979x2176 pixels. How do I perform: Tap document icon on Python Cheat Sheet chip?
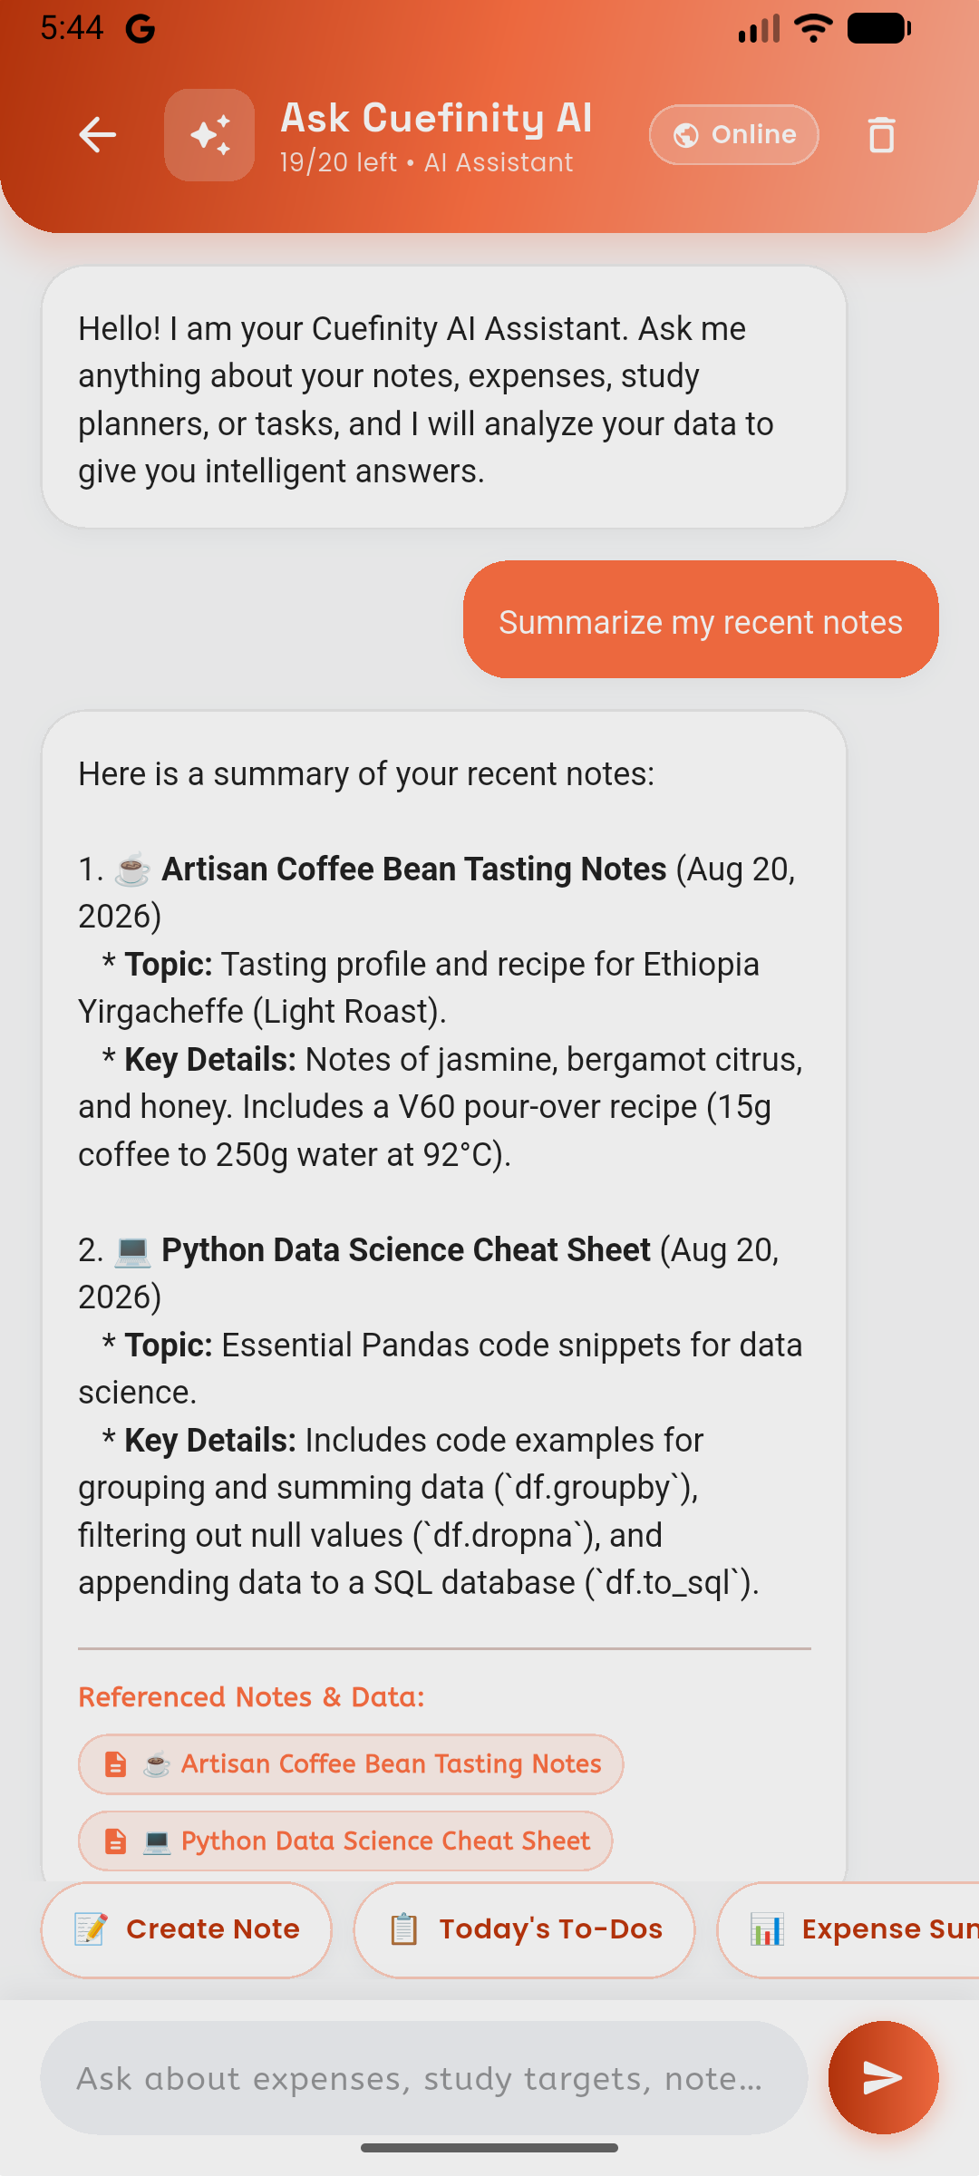[115, 1841]
